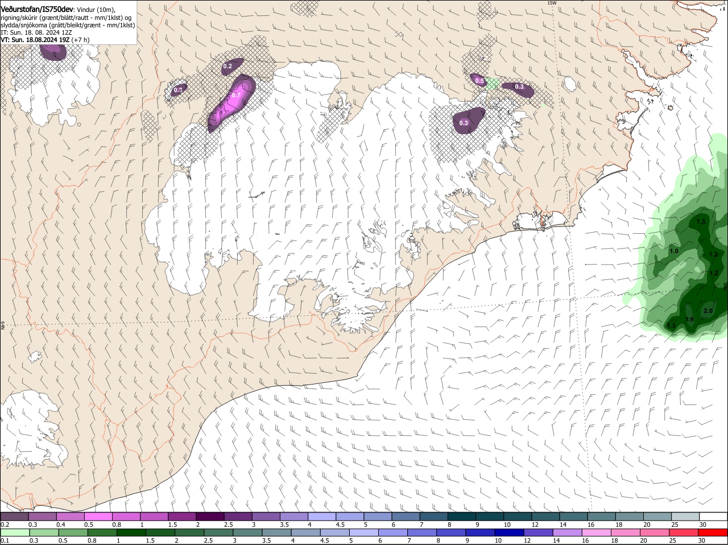The height and width of the screenshot is (545, 728).
Task: Select upper legend bright pink swatch labeled 0.5
Action: 98,516
